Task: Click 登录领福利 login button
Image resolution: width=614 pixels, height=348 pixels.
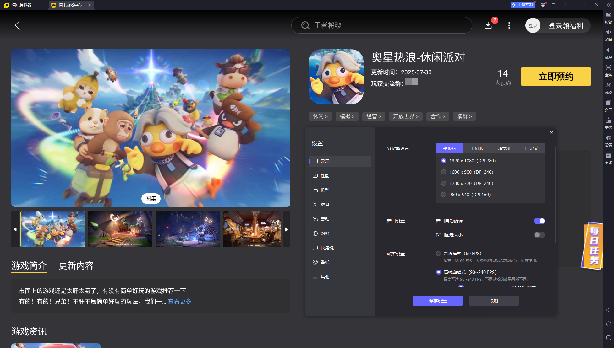Action: tap(566, 26)
